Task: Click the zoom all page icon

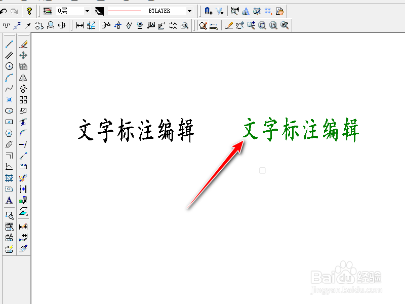Action: (273, 25)
